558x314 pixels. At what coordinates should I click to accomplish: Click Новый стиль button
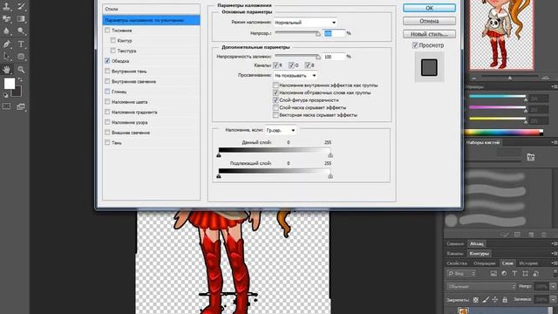(x=429, y=34)
